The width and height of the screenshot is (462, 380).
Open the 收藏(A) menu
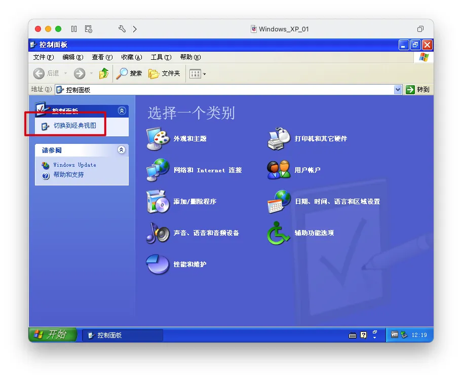click(x=132, y=57)
